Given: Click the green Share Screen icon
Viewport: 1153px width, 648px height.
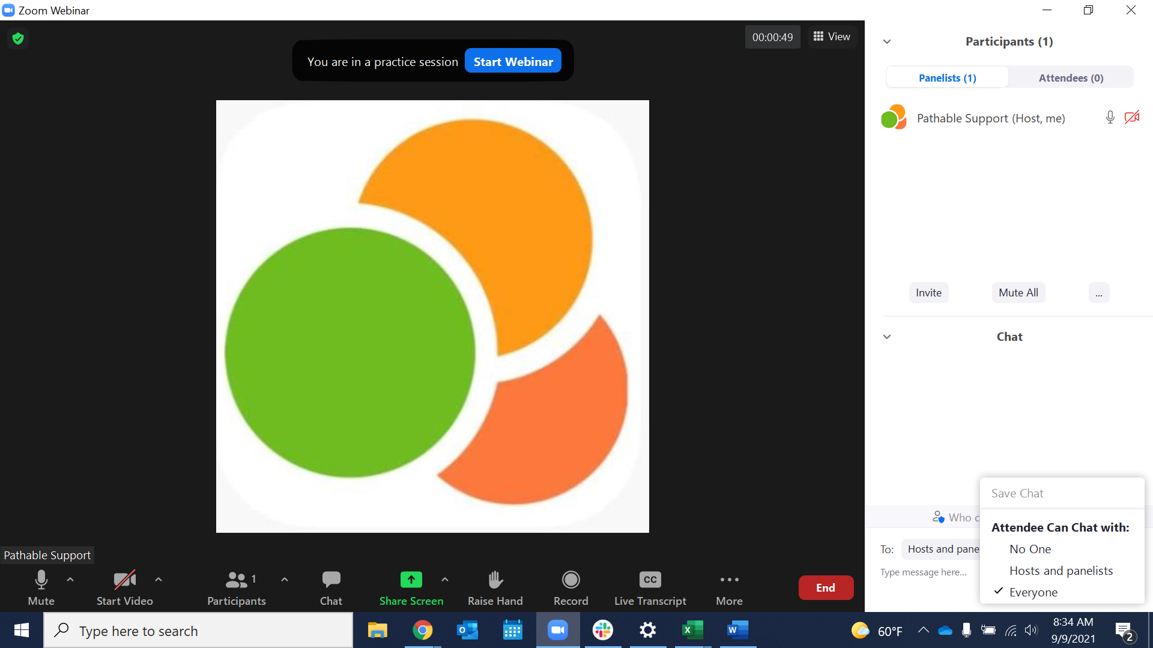Looking at the screenshot, I should (x=411, y=580).
